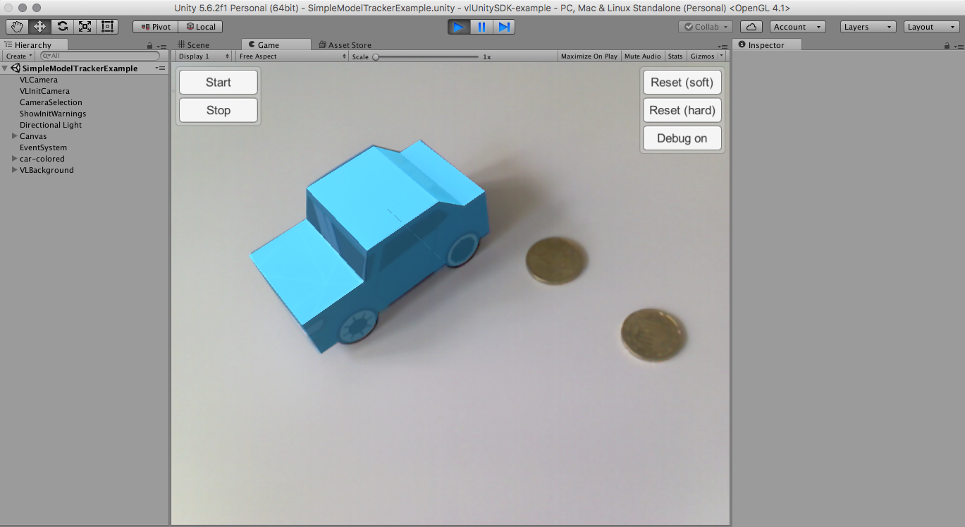Toggle the Stats overlay
The width and height of the screenshot is (965, 527).
point(675,56)
